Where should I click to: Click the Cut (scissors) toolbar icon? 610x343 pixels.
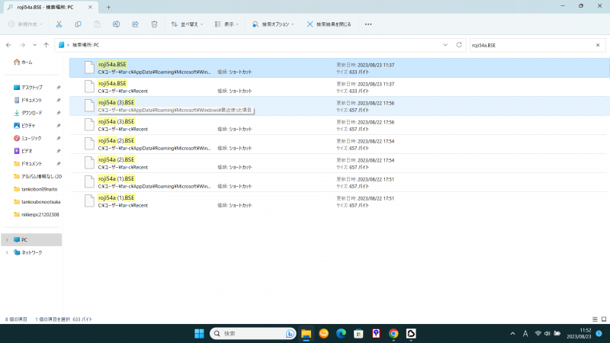point(59,24)
